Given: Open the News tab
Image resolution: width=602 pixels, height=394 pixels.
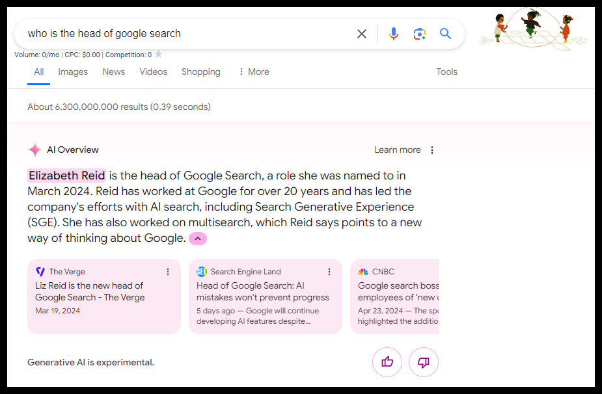Looking at the screenshot, I should (x=113, y=72).
